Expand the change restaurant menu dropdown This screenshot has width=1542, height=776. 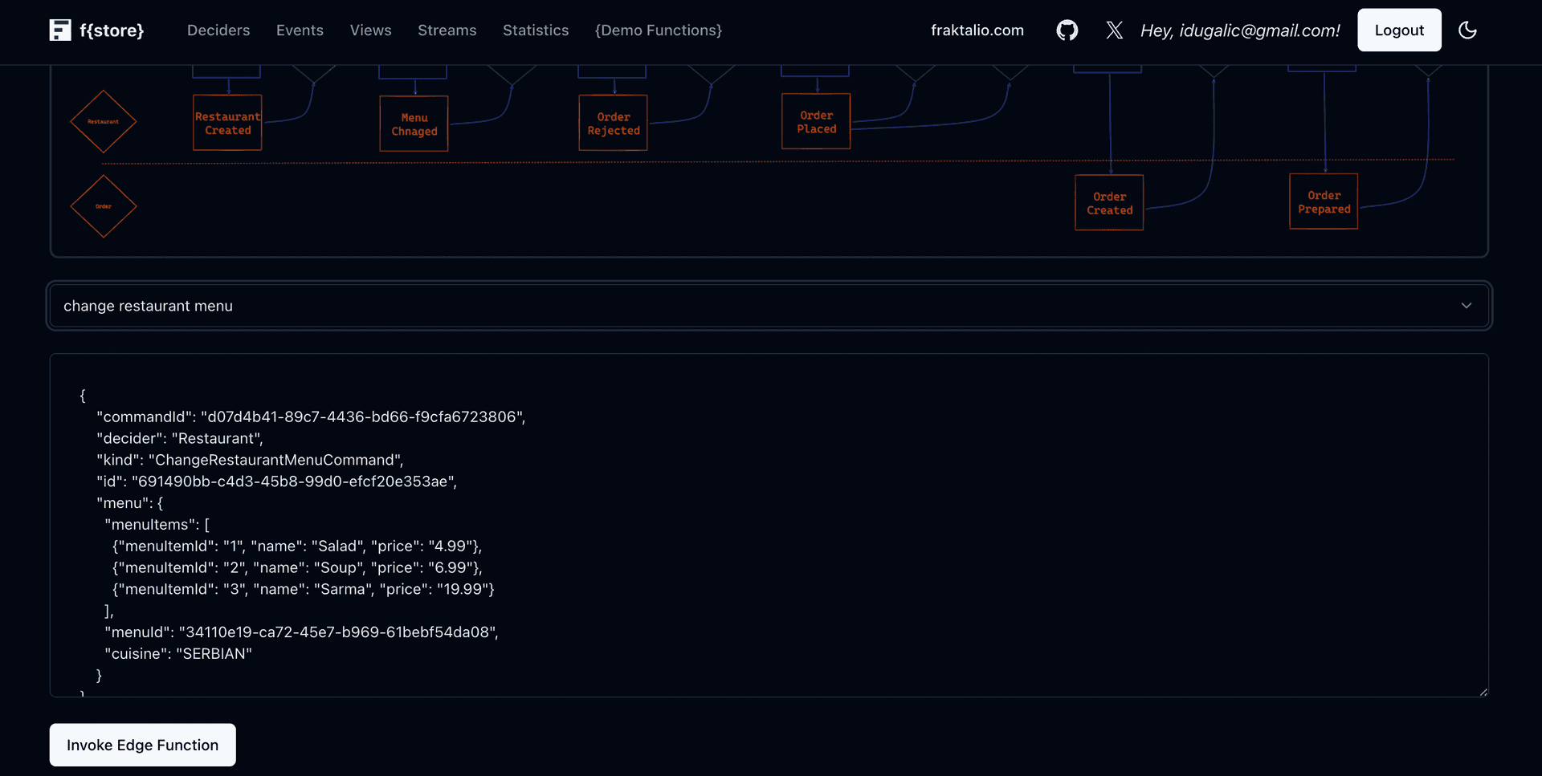click(769, 306)
